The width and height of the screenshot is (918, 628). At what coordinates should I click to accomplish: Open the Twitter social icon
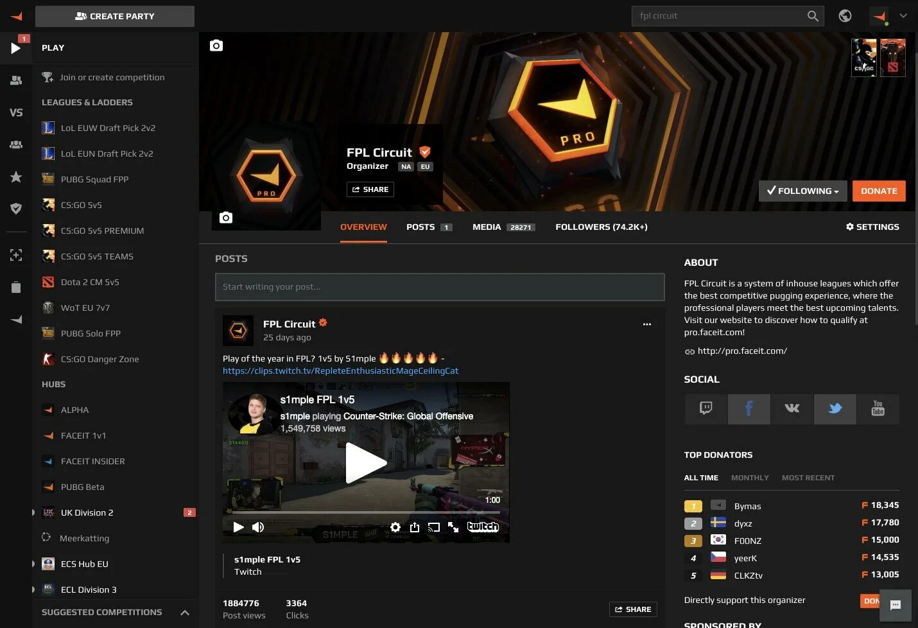pyautogui.click(x=835, y=409)
